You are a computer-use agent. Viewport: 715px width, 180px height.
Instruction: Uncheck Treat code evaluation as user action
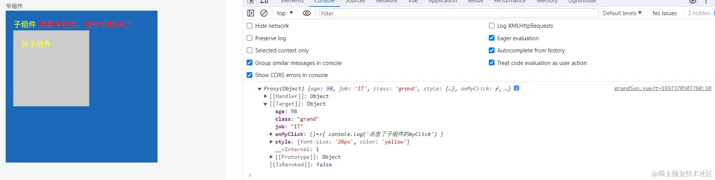[491, 63]
